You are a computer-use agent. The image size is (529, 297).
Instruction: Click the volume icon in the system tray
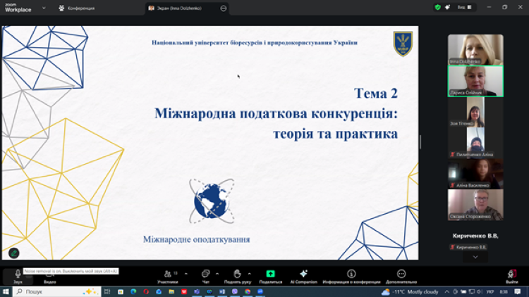coord(480,291)
